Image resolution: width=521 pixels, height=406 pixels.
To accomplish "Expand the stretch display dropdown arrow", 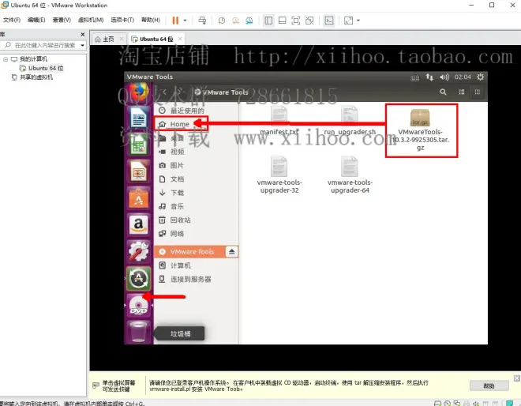I will 358,21.
